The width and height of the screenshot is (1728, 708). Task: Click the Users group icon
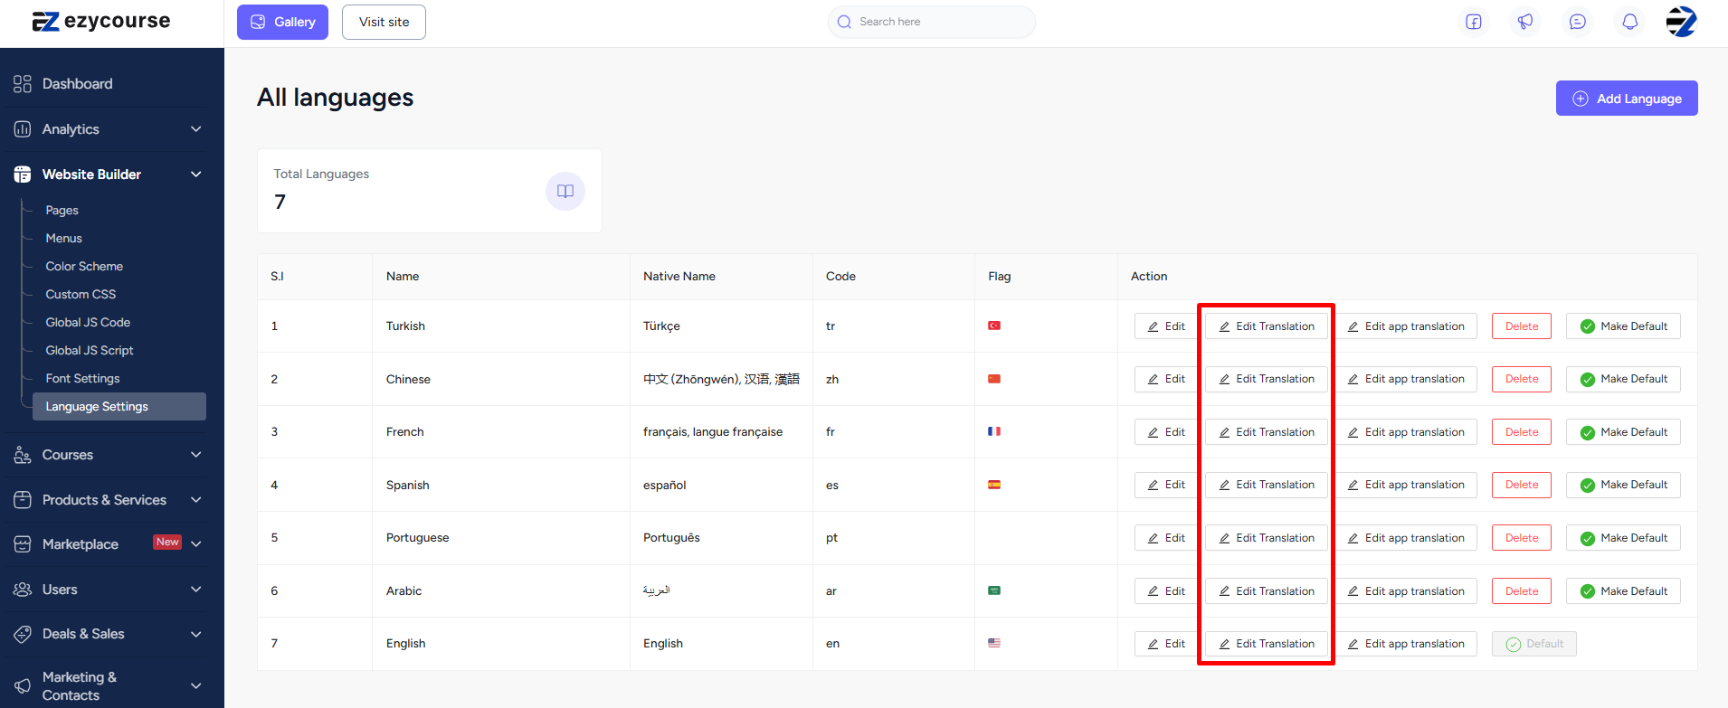pos(23,590)
